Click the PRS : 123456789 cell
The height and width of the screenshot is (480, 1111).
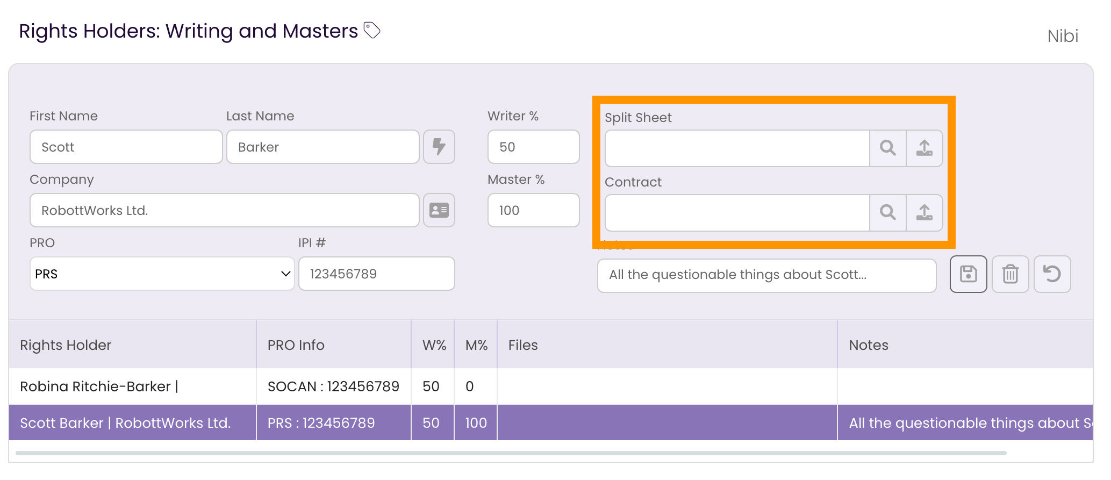334,422
